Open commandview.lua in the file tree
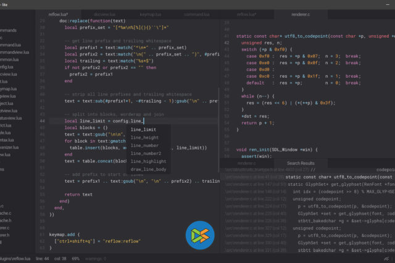This screenshot has width=395, height=263. [14, 52]
